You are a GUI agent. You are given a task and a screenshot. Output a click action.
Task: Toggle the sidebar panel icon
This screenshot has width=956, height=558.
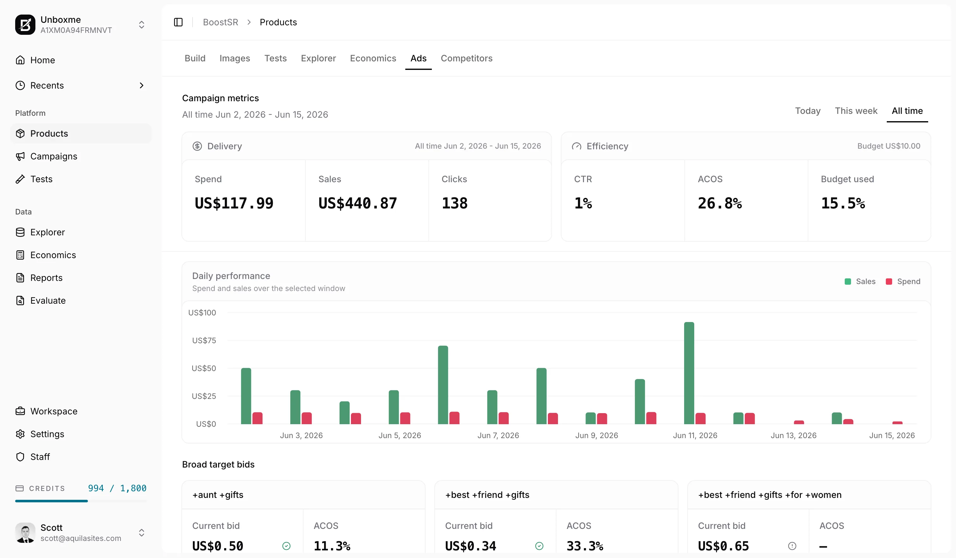click(x=178, y=22)
